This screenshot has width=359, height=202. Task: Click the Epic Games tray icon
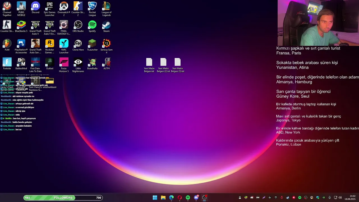(276, 198)
